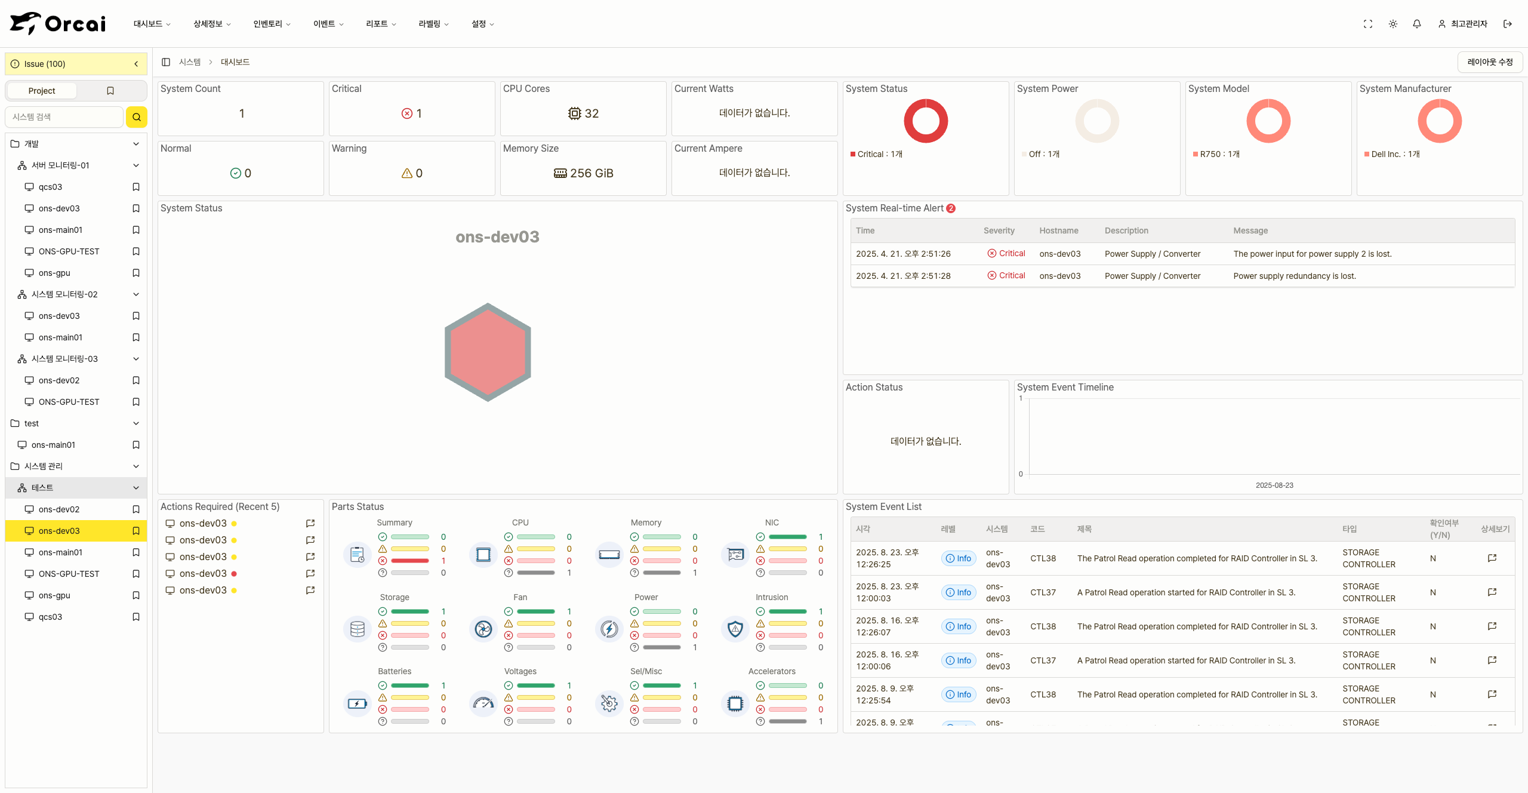Toggle sidebar panel icon beside breadcrumb
Viewport: 1528px width, 793px height.
coord(166,62)
